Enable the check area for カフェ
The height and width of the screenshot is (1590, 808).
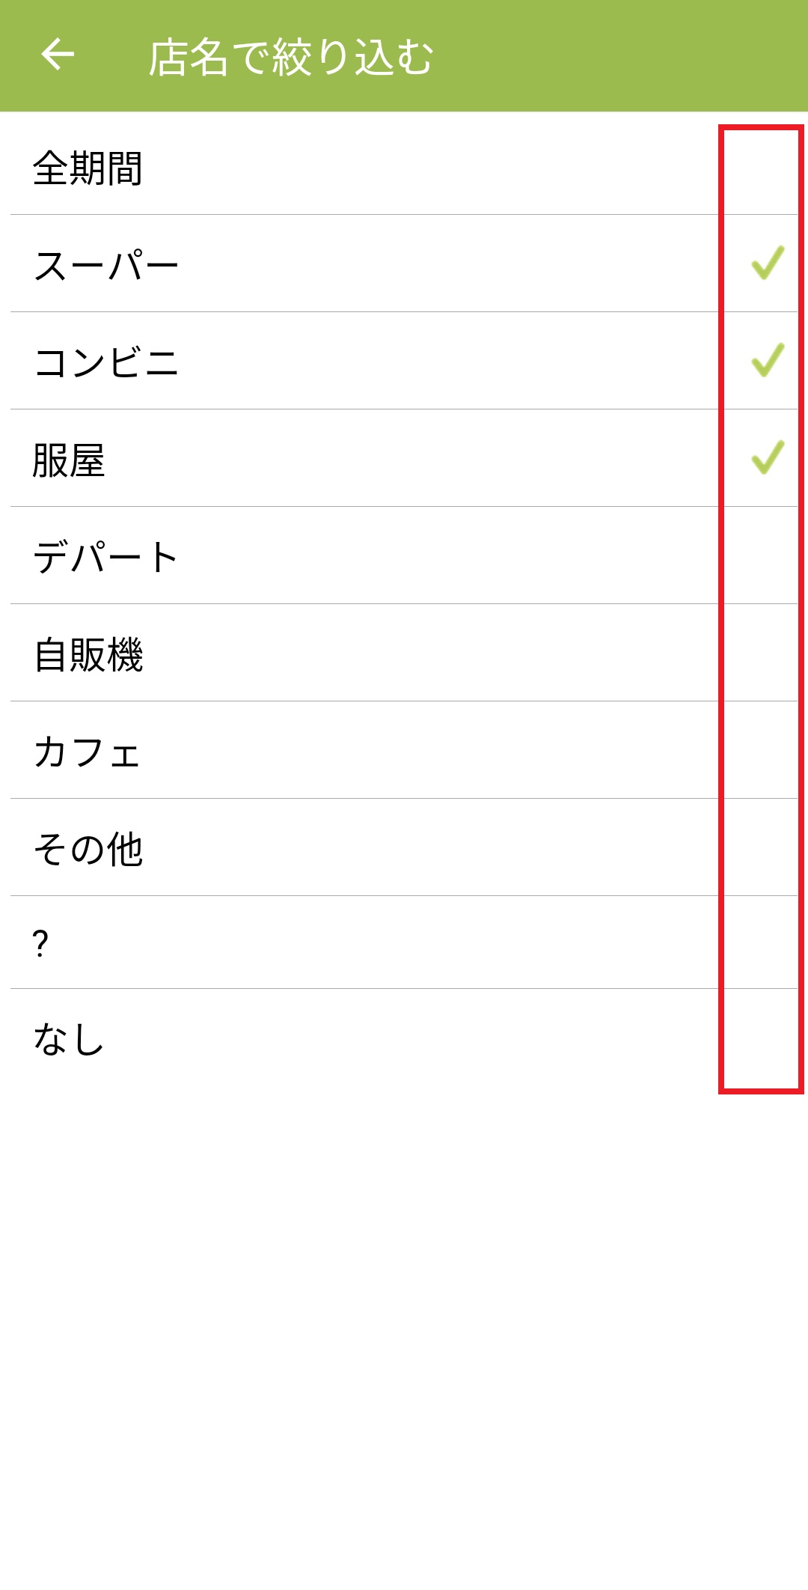768,750
